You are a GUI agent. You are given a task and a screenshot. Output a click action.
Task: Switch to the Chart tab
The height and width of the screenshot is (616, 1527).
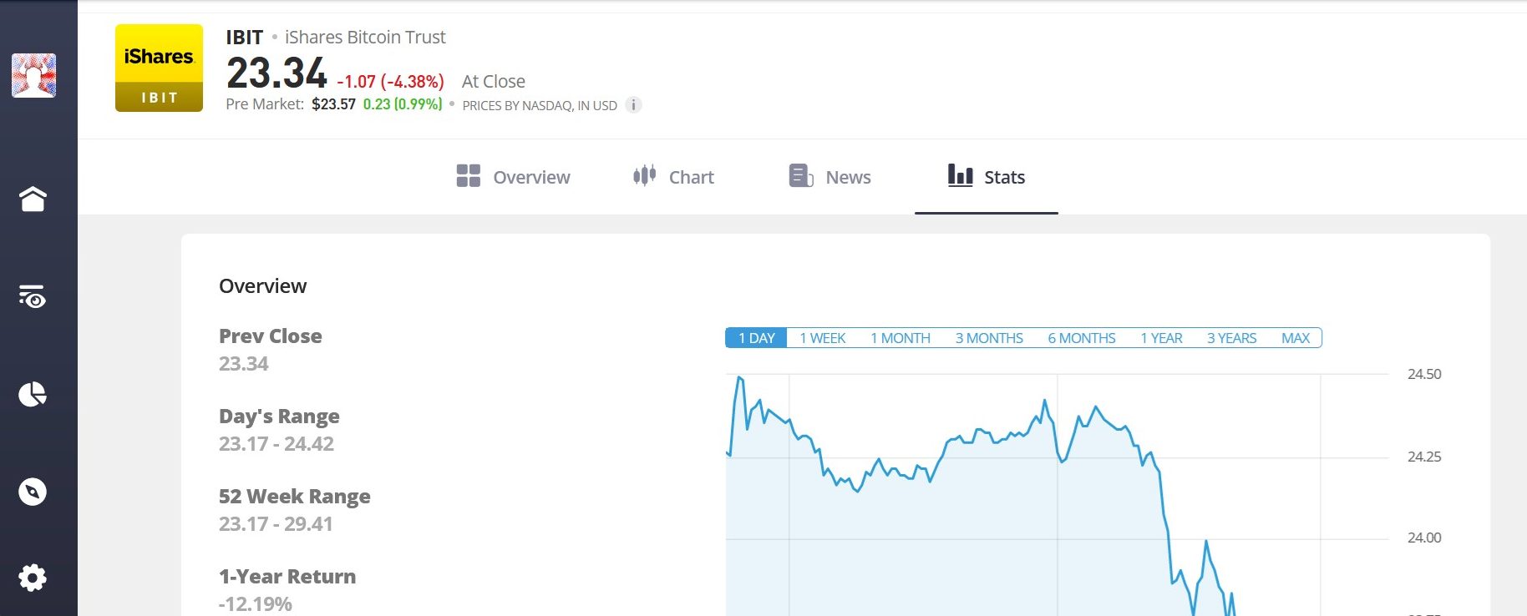pos(673,176)
